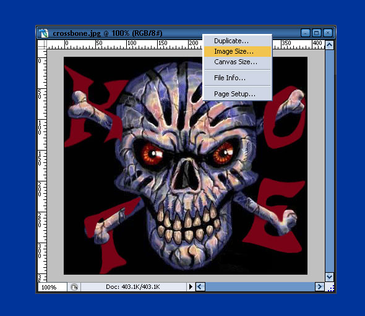
Task: Click the vertical scrollbar down arrow
Action: (329, 276)
